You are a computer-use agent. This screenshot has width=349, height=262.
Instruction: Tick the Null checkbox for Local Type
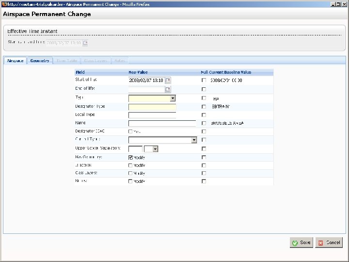204,115
